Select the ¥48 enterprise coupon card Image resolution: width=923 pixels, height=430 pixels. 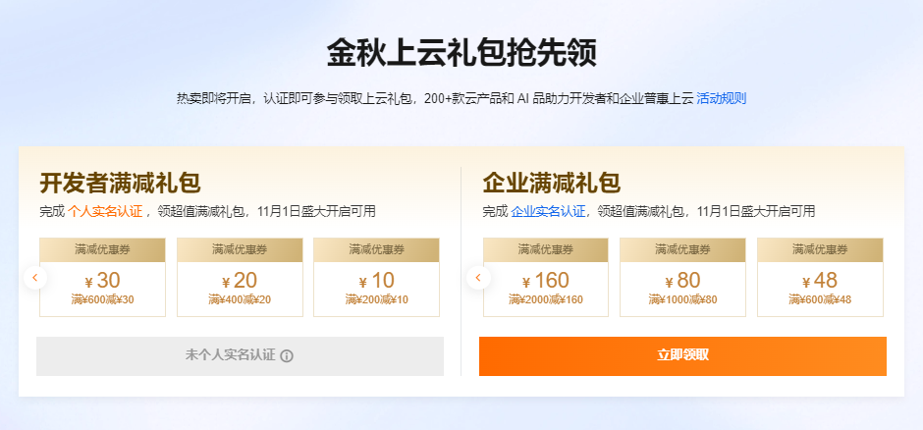[820, 277]
